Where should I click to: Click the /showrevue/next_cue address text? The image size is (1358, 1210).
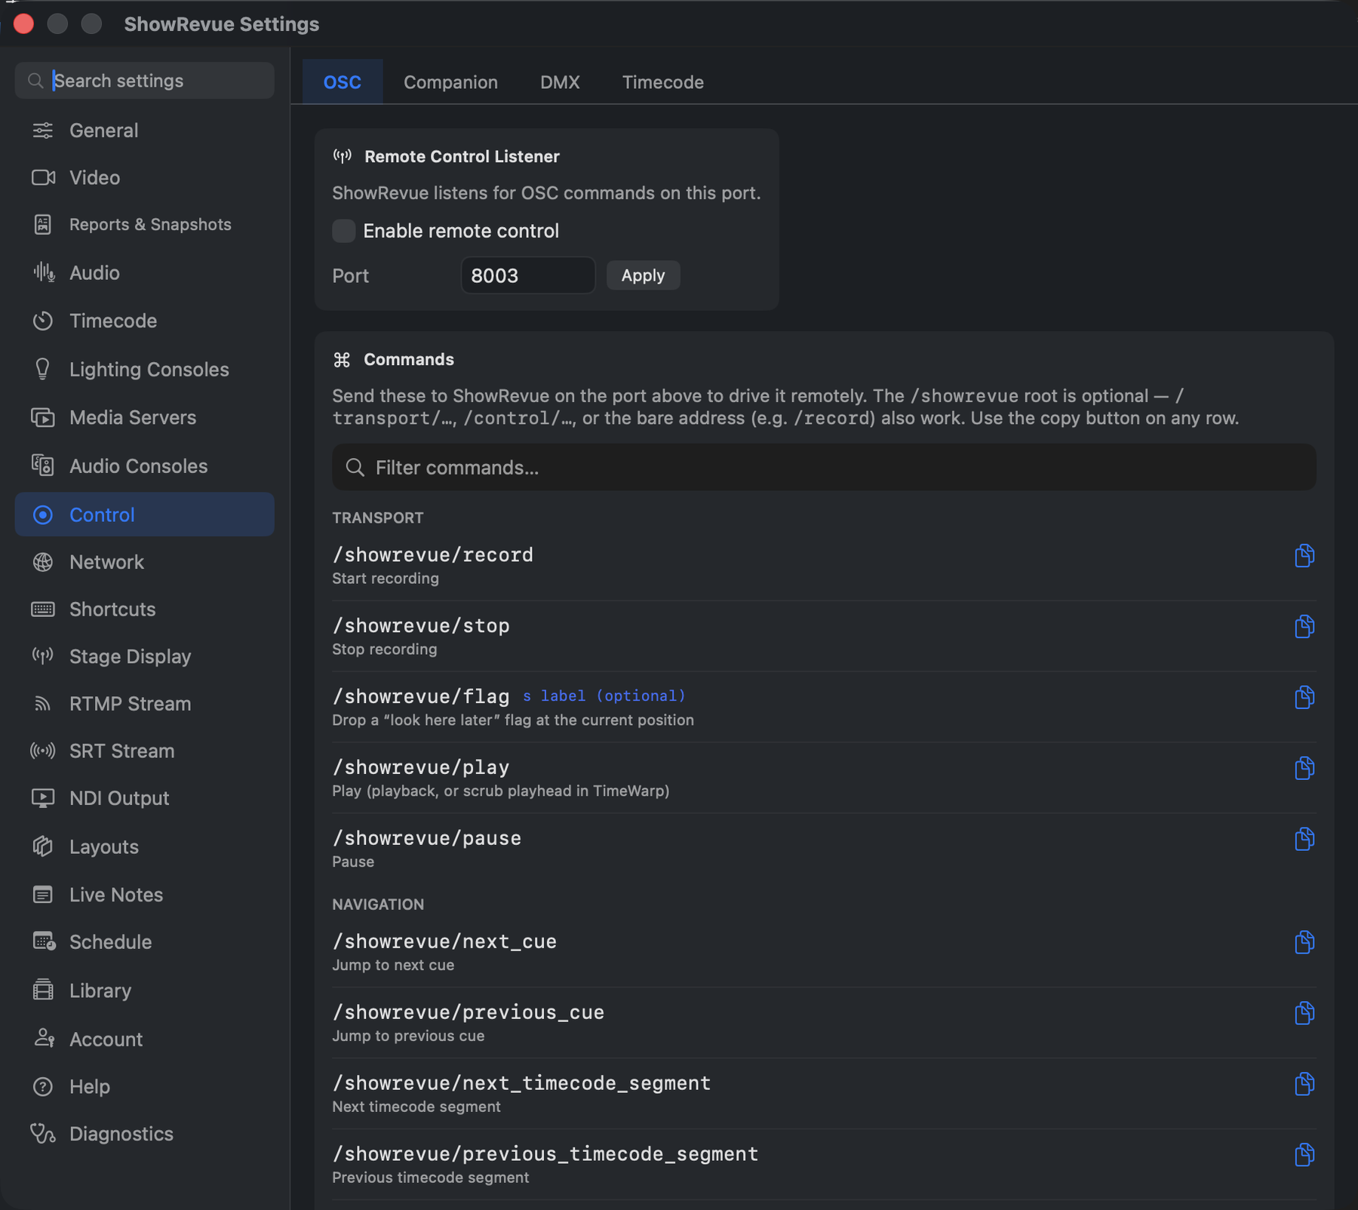[444, 941]
